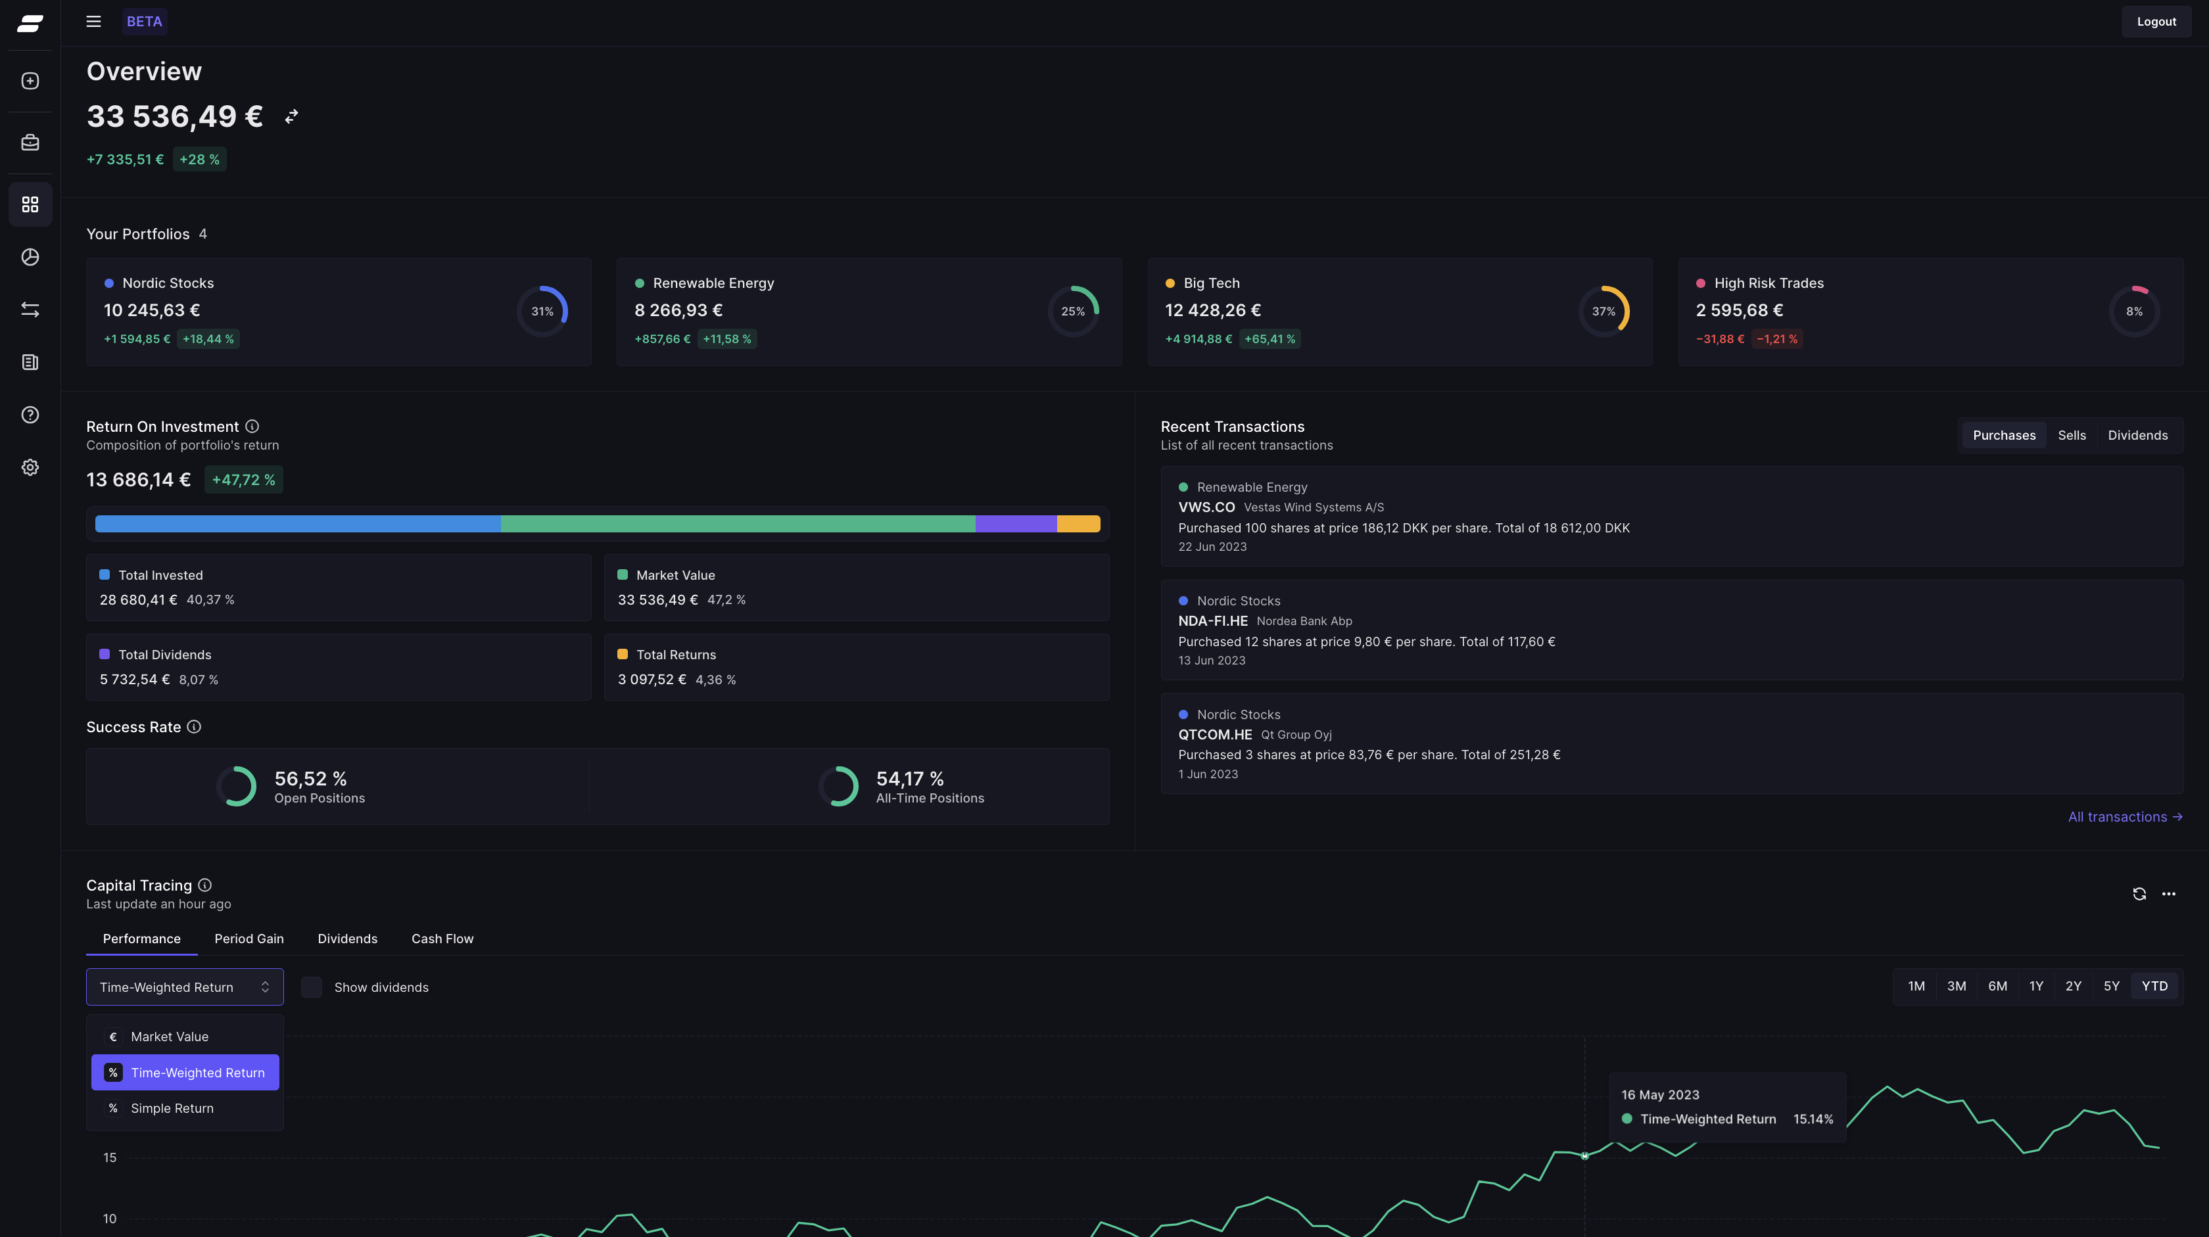2209x1237 pixels.
Task: Click the orange Total Returns bar segment
Action: (x=1079, y=524)
